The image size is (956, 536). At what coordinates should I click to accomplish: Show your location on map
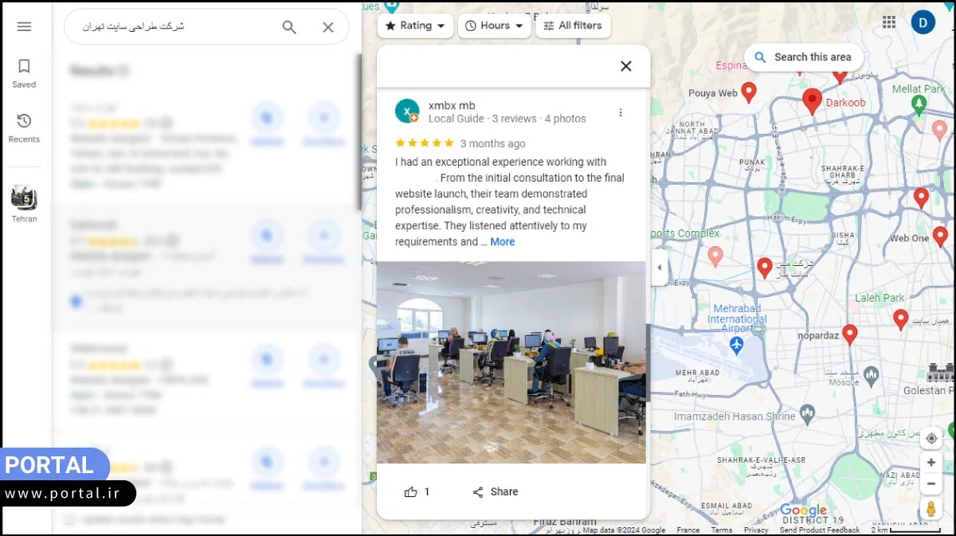931,439
